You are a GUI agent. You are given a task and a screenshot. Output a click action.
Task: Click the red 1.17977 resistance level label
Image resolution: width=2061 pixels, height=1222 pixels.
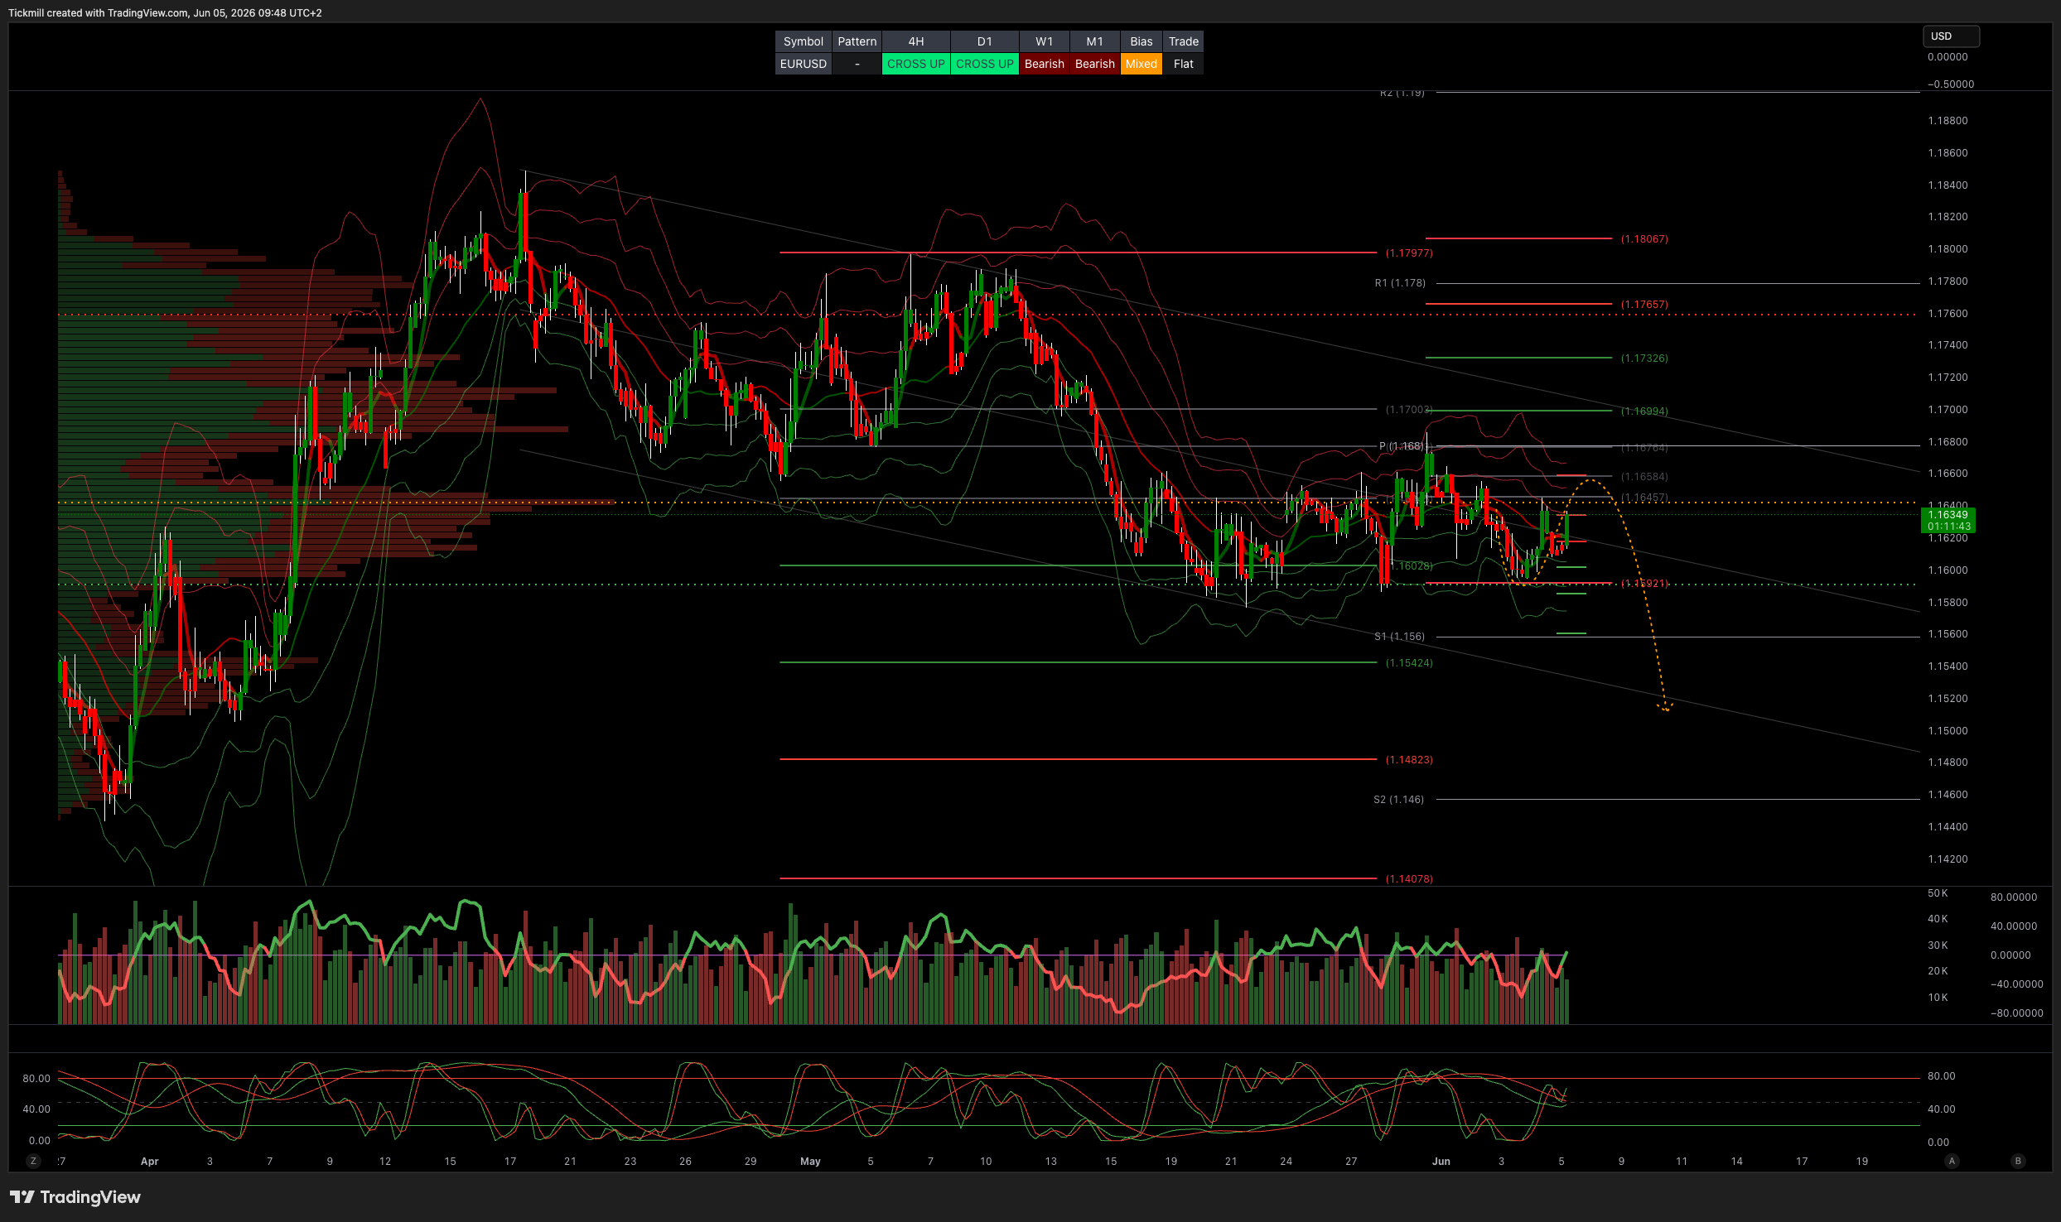pos(1408,253)
